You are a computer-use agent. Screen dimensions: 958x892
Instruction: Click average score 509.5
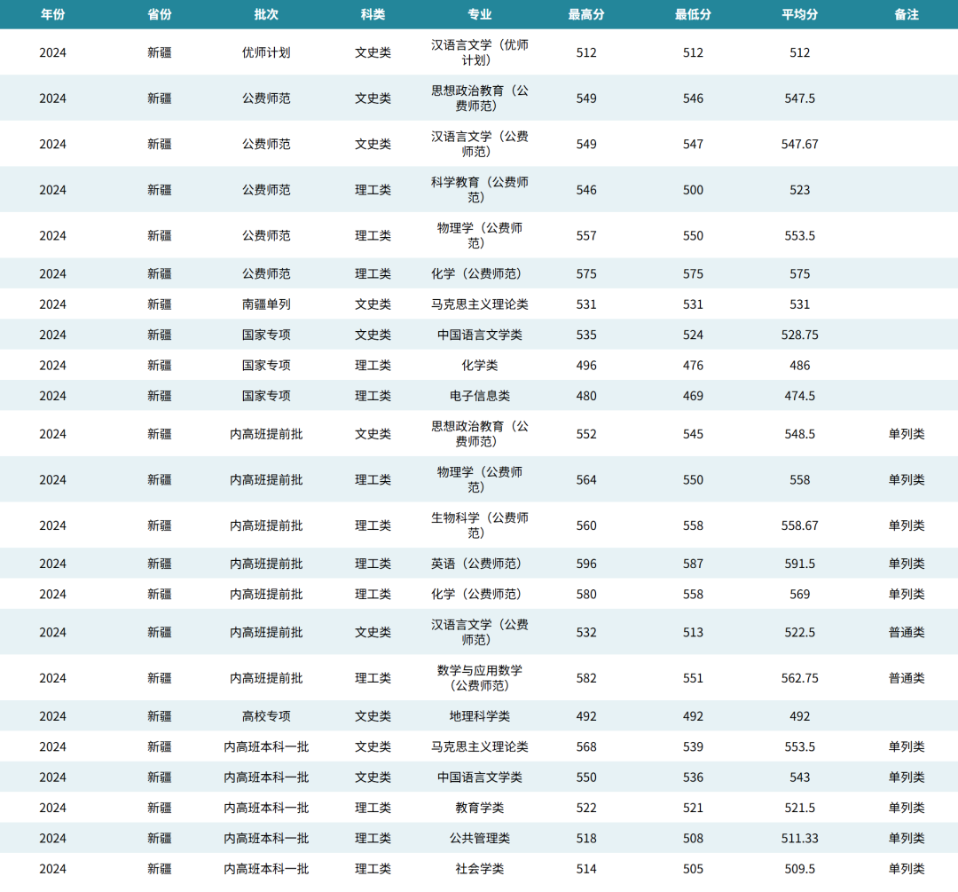coord(800,870)
